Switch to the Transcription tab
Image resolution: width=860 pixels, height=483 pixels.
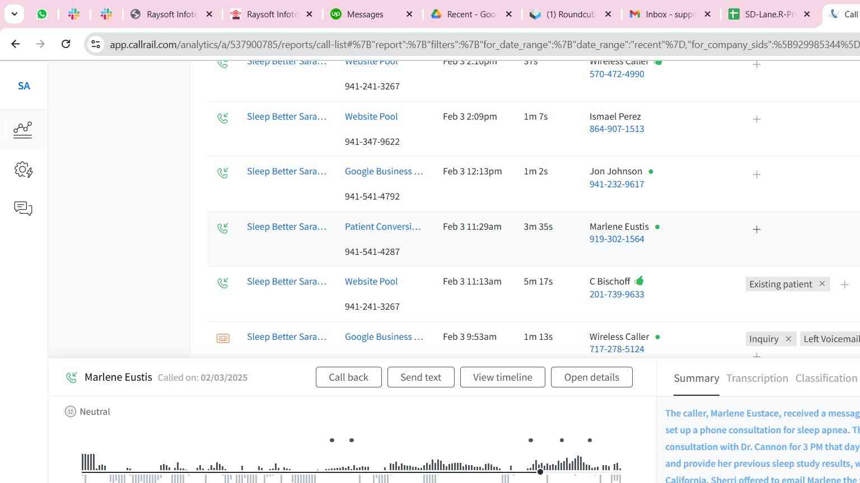[757, 378]
